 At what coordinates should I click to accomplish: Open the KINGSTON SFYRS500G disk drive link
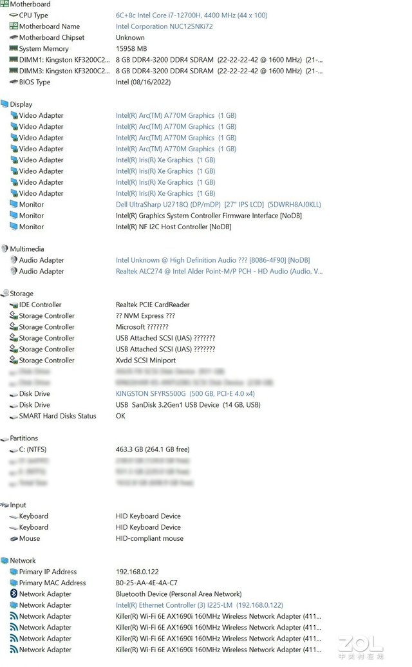[x=185, y=393]
